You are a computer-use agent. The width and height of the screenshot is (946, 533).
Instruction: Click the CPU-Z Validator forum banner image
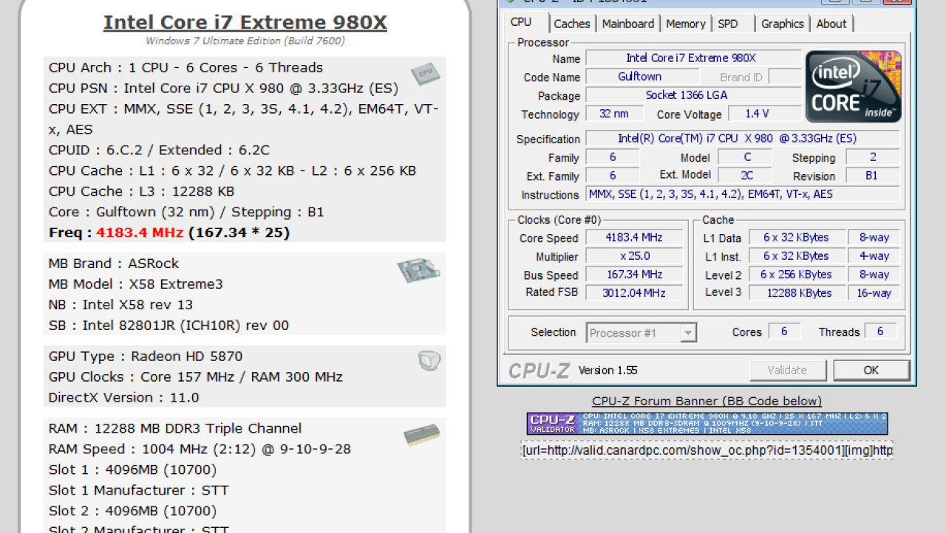click(707, 424)
